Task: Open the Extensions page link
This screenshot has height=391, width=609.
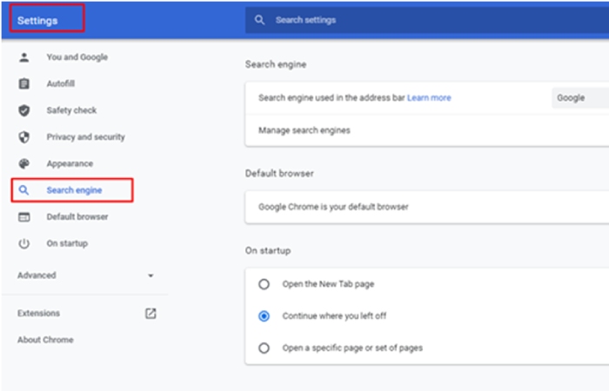Action: 38,314
